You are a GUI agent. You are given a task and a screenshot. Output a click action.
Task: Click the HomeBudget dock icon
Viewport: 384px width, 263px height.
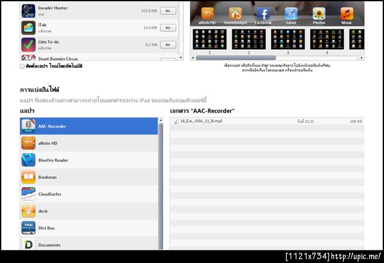235,13
